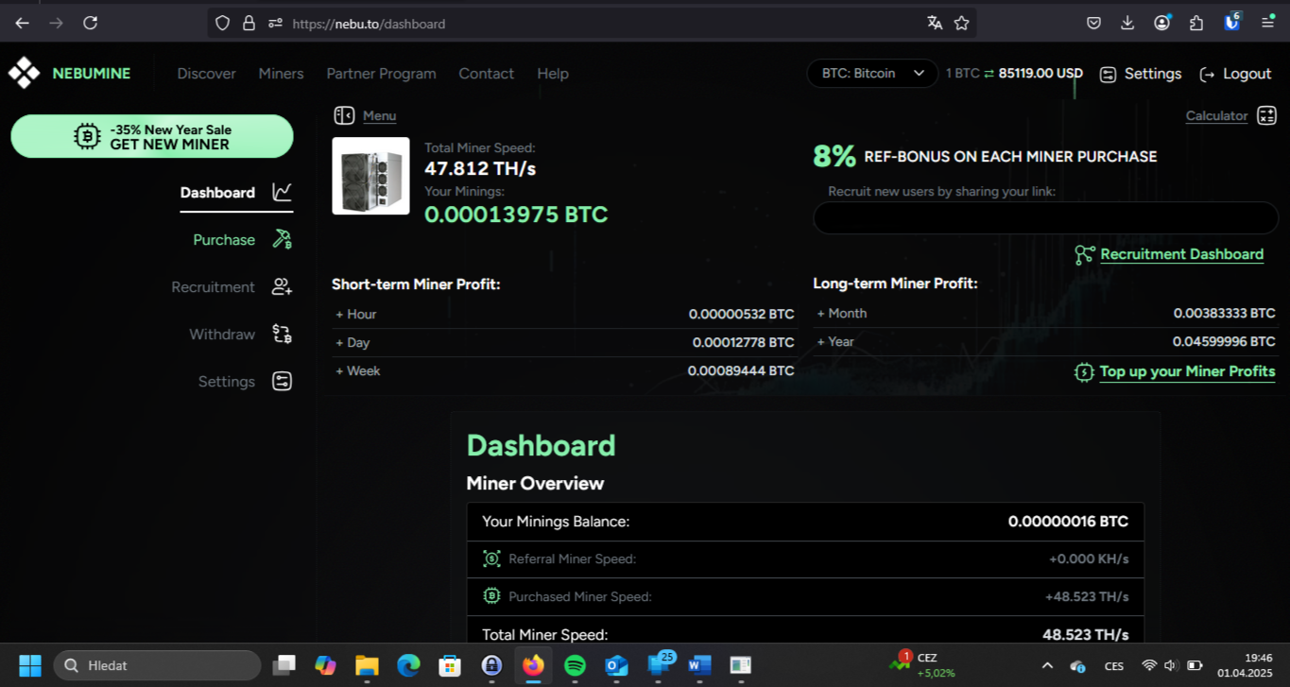The image size is (1290, 687).
Task: Expand the + Month profit row
Action: coord(1045,313)
